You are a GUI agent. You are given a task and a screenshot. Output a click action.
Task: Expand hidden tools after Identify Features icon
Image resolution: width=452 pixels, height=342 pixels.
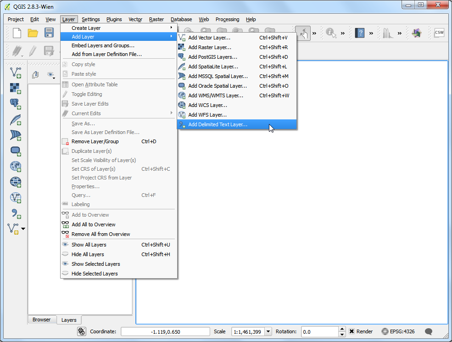tap(342, 33)
